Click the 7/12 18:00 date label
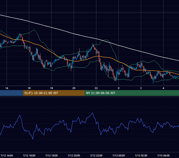 pyautogui.click(x=52, y=155)
